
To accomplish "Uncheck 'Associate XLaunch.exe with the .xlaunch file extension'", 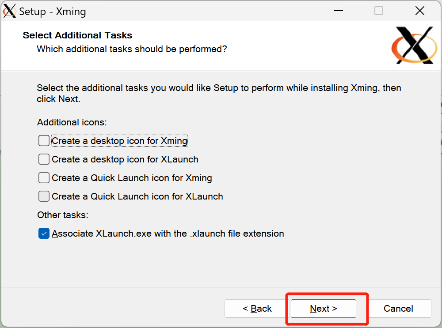I will click(44, 234).
